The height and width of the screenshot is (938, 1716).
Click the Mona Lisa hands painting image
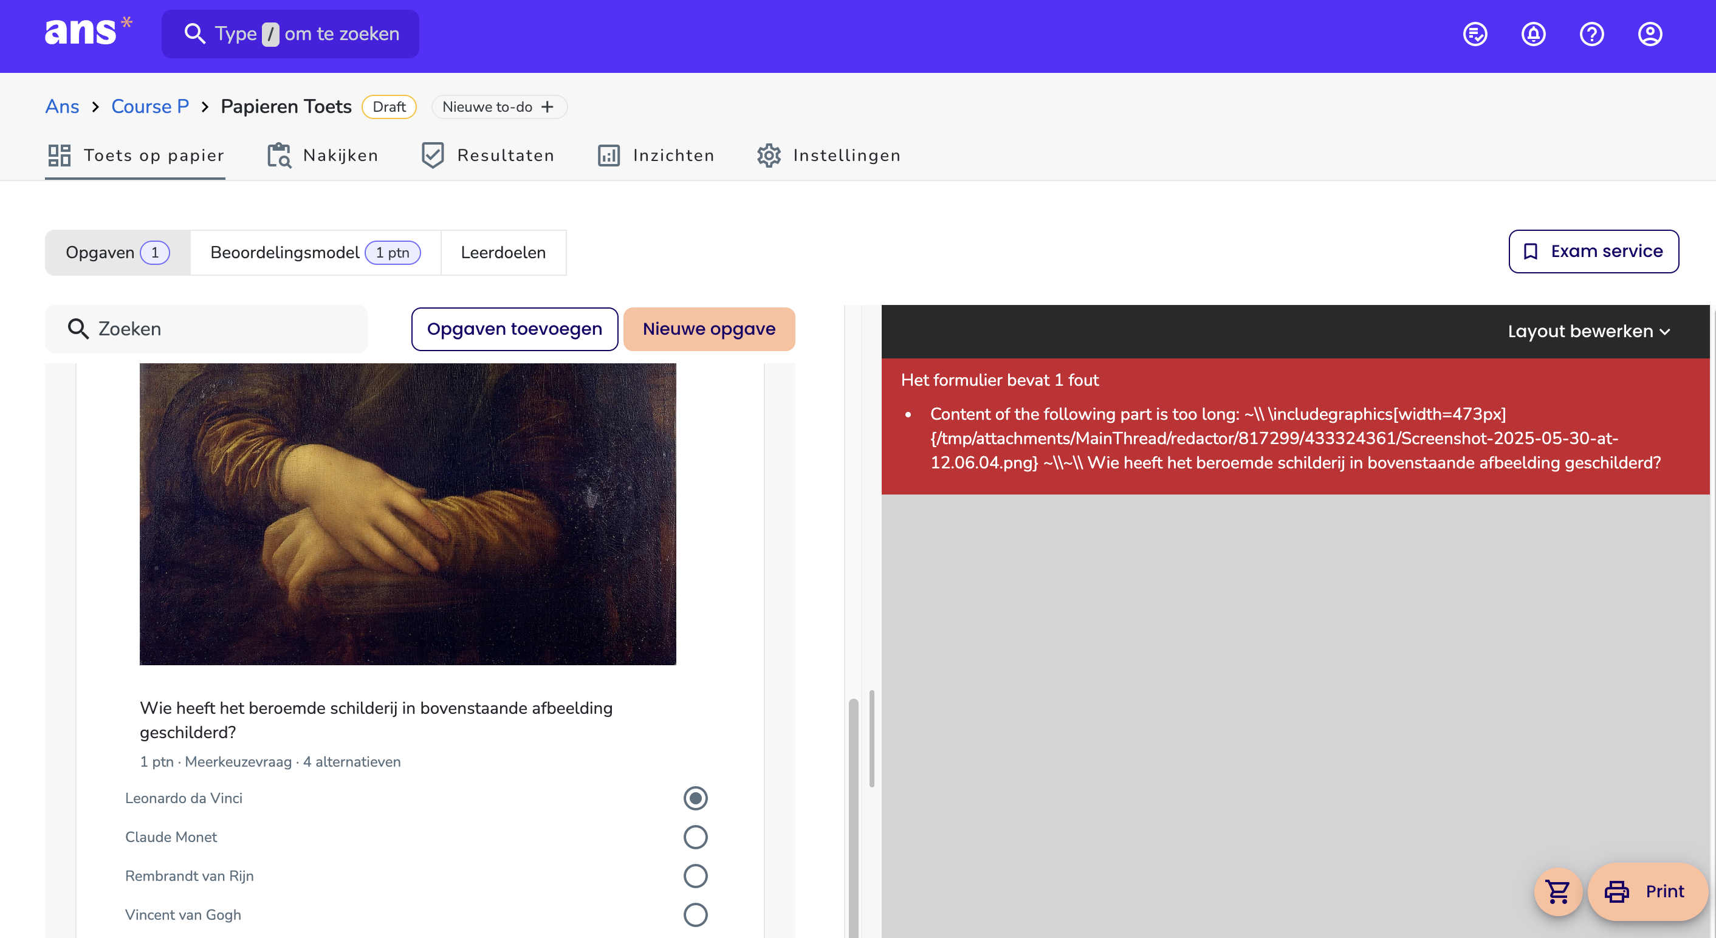coord(408,513)
